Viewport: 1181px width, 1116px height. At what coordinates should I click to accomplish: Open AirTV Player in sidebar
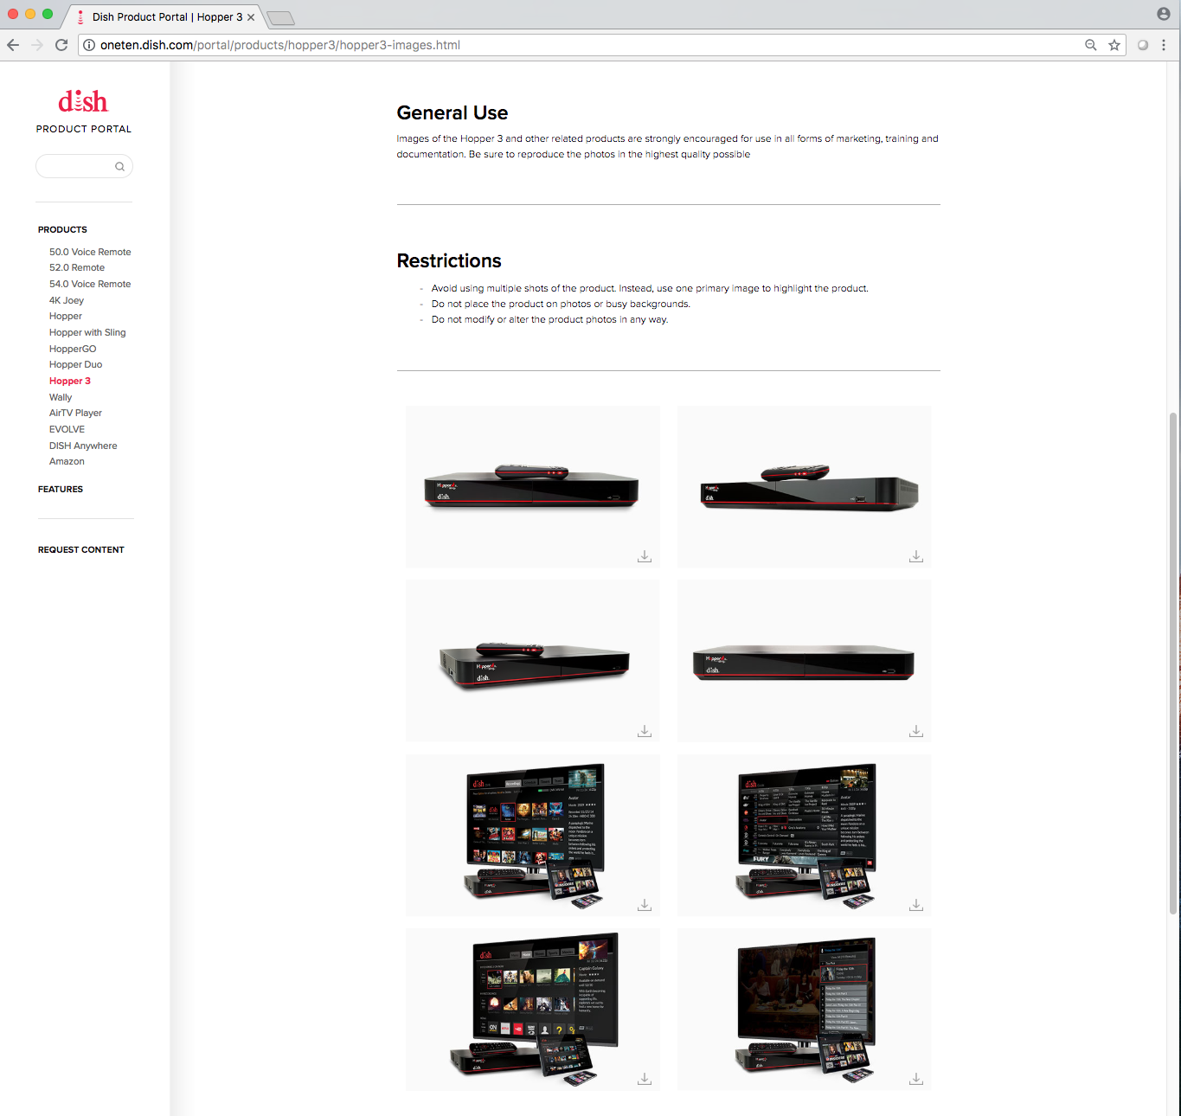click(76, 414)
